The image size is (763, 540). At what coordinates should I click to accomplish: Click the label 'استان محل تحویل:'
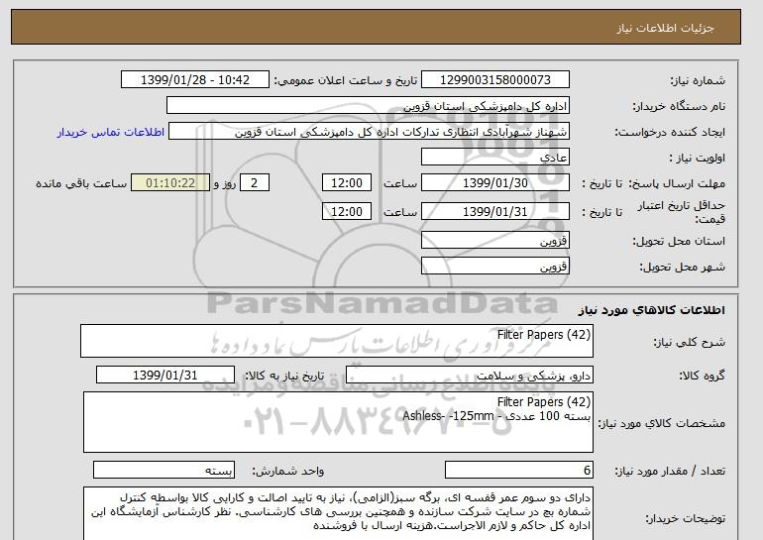(x=679, y=241)
